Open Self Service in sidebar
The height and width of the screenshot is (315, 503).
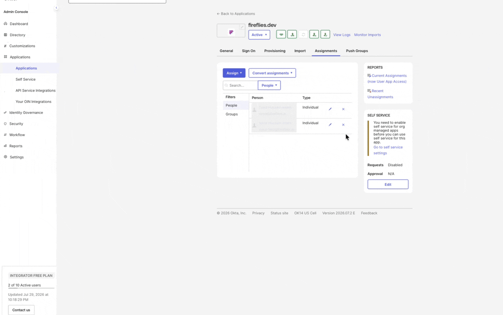point(25,79)
